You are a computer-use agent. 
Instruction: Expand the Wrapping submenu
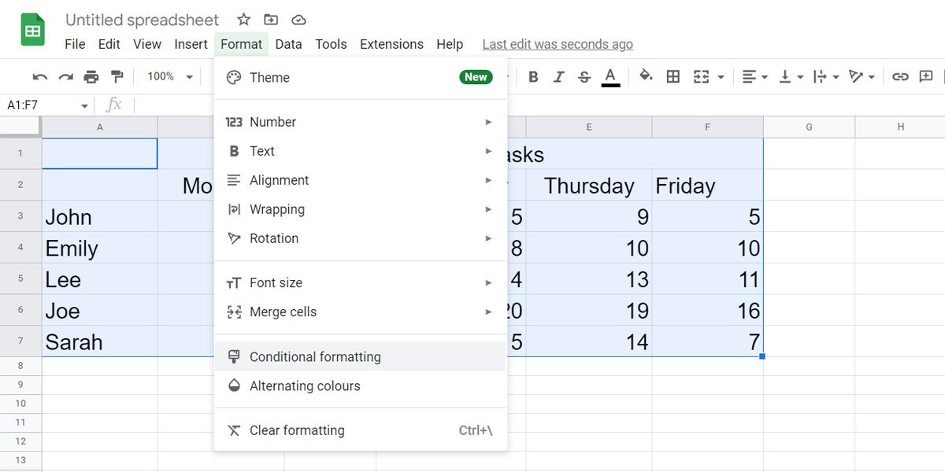tap(361, 209)
